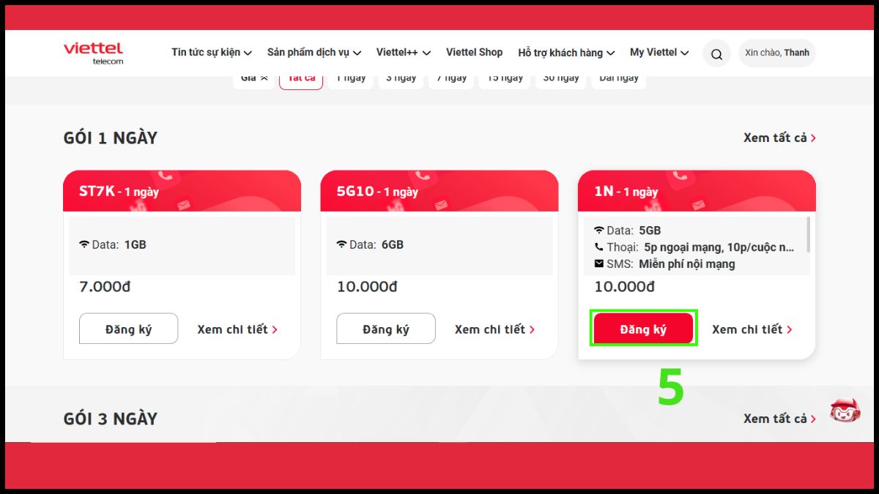Click the wifi Data icon in ST7K card
The height and width of the screenshot is (494, 879).
coord(84,244)
